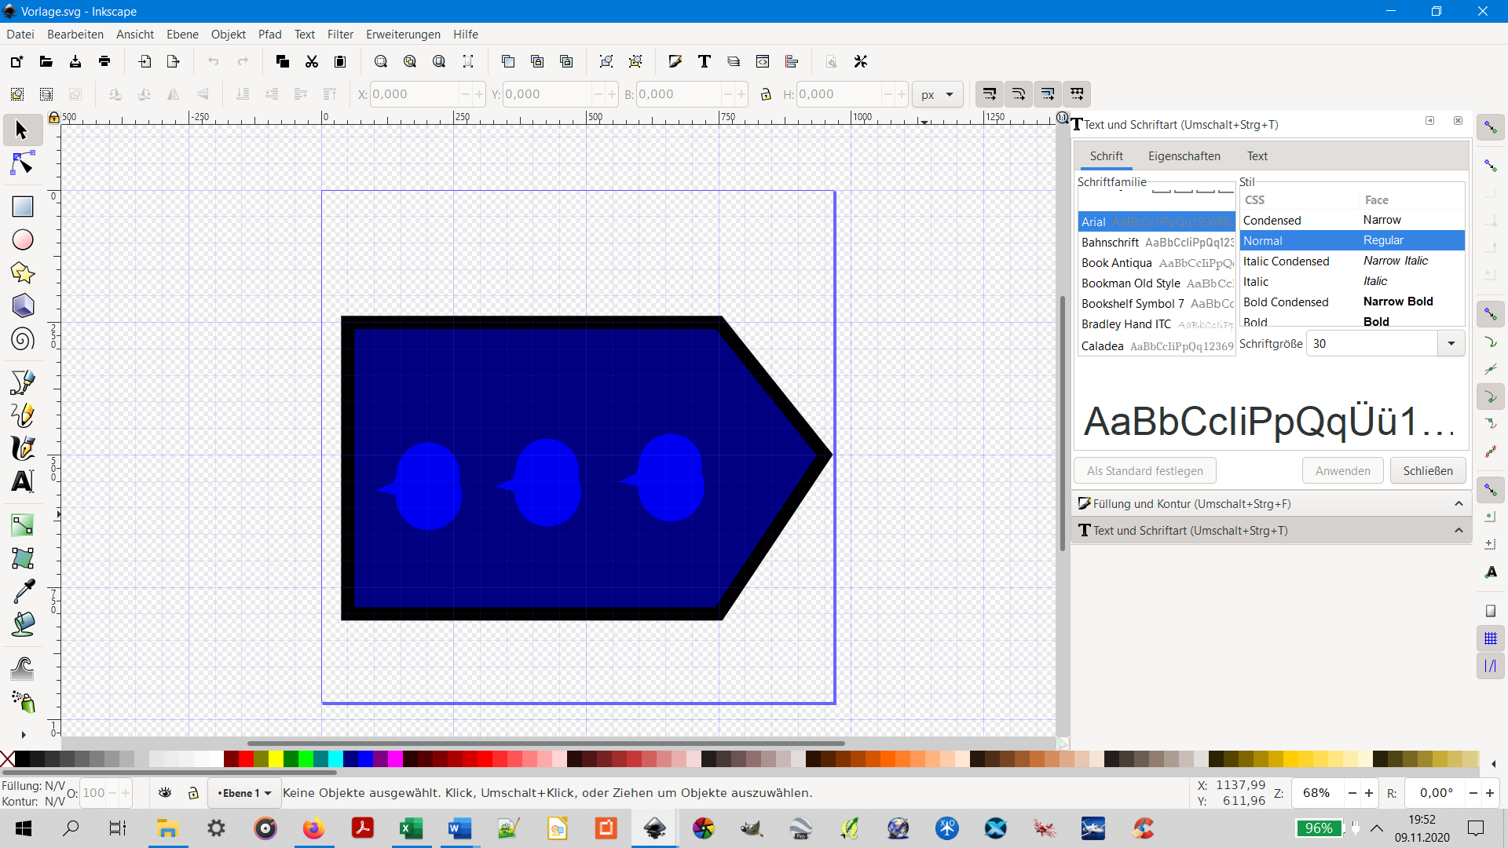The height and width of the screenshot is (848, 1508).
Task: Toggle layer lock in status bar
Action: (193, 793)
